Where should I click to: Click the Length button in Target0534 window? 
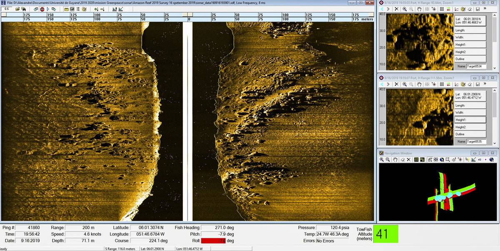(470, 30)
